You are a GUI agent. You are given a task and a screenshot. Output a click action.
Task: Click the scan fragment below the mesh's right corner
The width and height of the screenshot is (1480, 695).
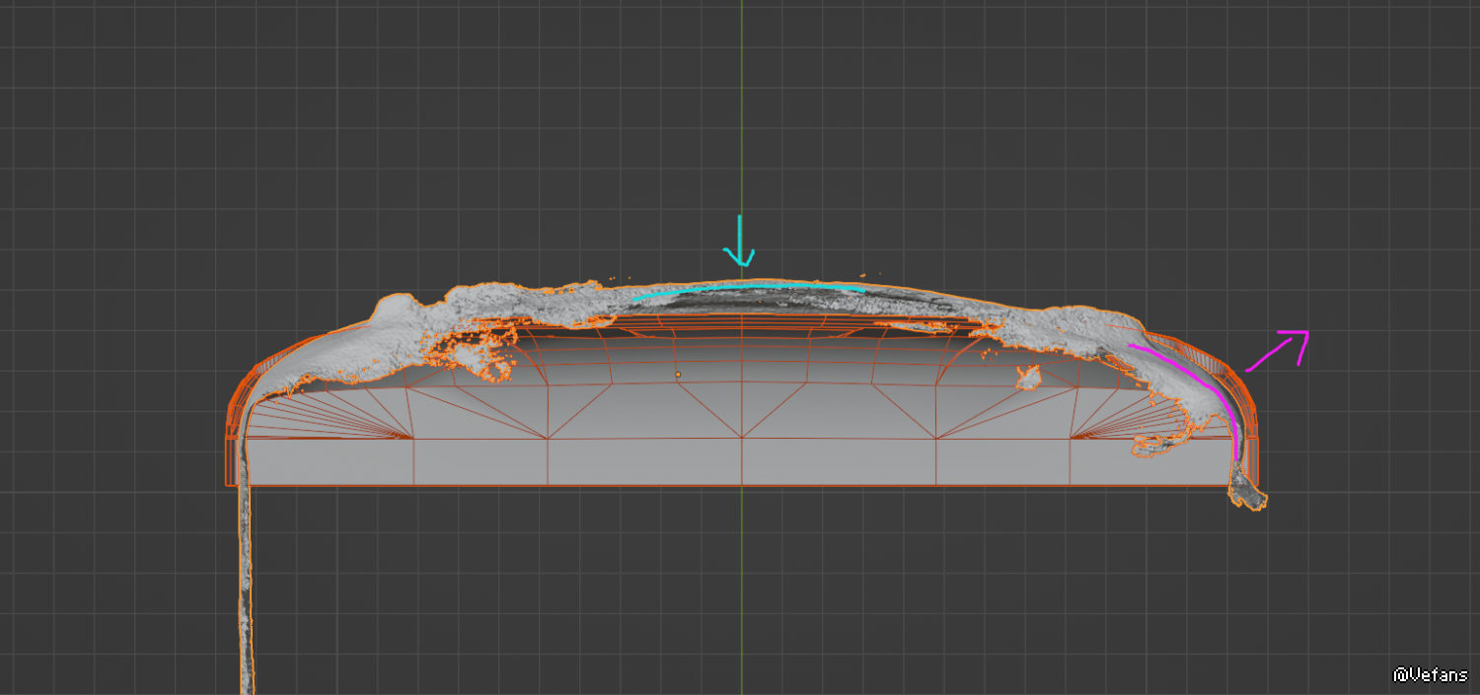pos(1246,492)
